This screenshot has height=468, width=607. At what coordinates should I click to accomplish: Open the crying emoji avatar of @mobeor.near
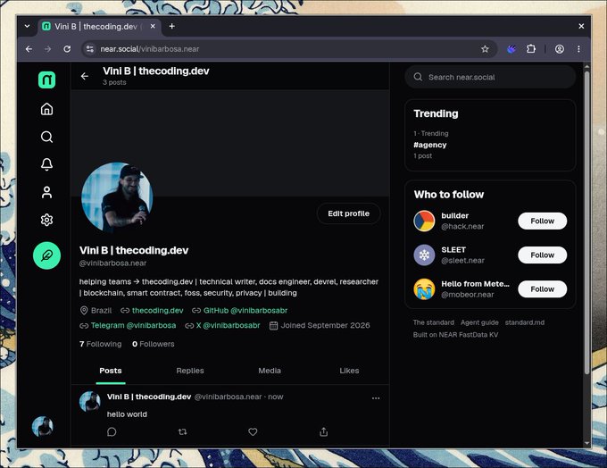pos(424,289)
